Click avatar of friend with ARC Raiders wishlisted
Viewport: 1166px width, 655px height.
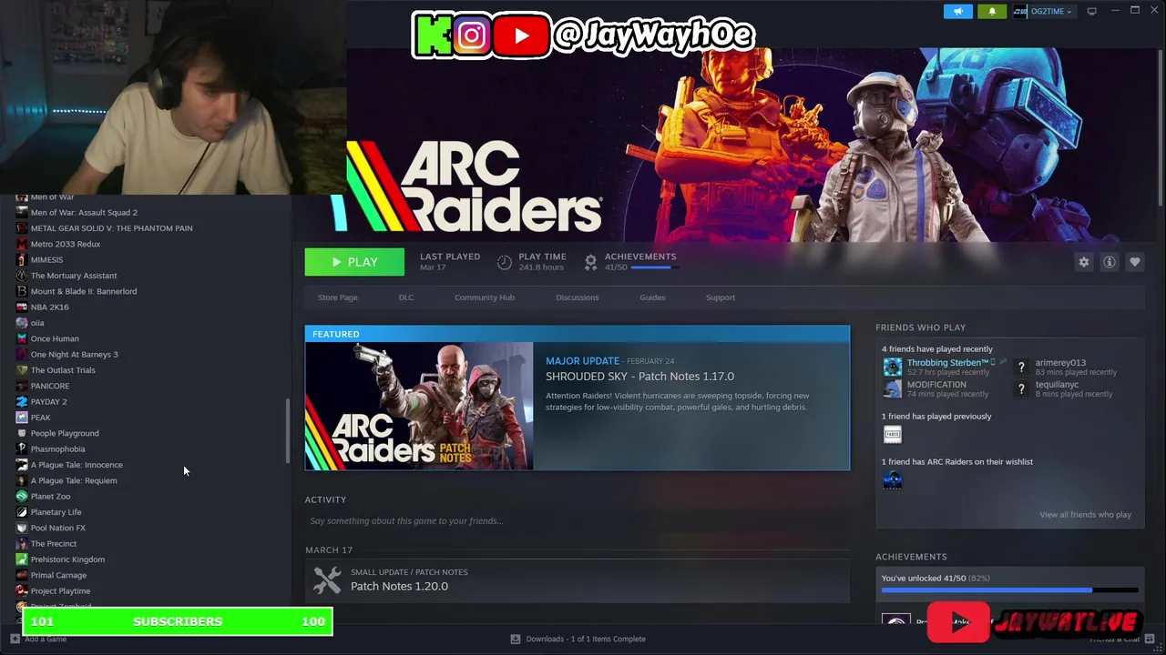(x=893, y=480)
